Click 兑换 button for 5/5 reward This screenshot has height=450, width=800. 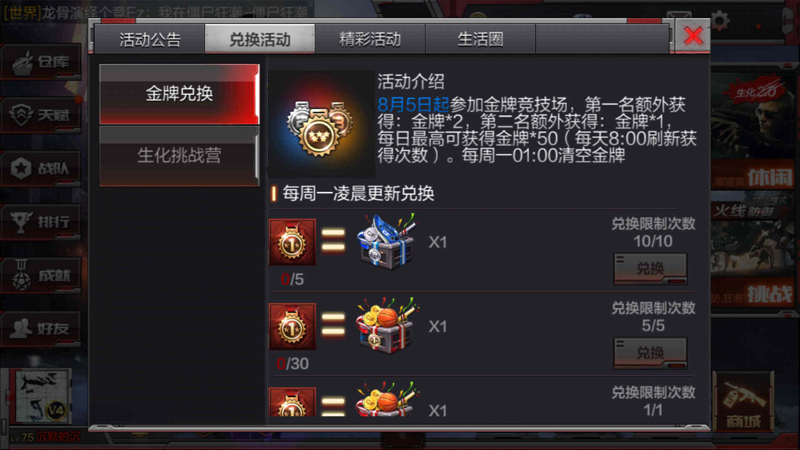point(650,353)
